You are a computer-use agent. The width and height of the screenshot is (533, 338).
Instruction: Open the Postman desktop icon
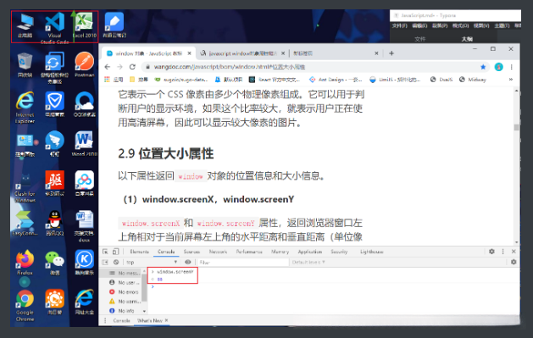(x=84, y=64)
